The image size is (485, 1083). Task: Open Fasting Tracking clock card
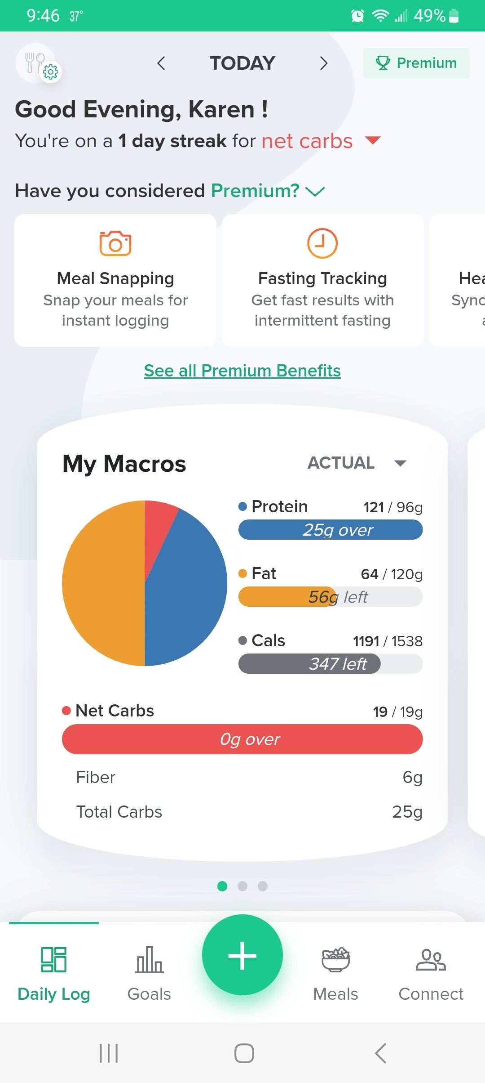coord(322,280)
